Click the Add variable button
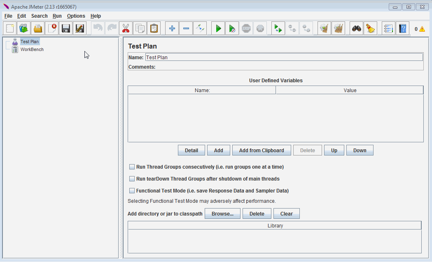This screenshot has width=432, height=262. pyautogui.click(x=219, y=150)
